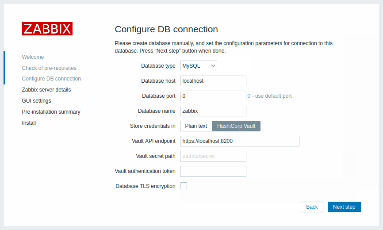Viewport: 383px width, 230px height.
Task: Select Configure DB connection sidebar step
Action: (51, 79)
